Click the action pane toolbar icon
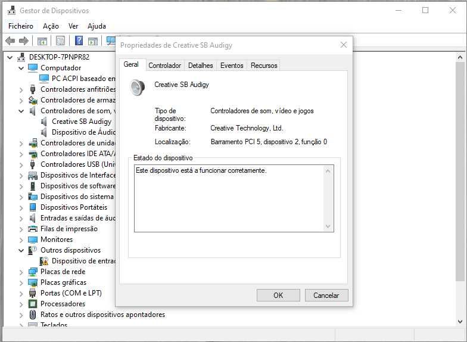The height and width of the screenshot is (342, 467). coord(93,41)
